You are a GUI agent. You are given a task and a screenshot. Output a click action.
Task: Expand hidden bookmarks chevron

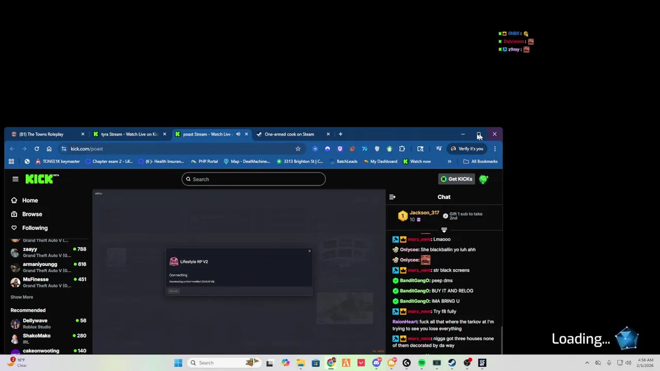tap(449, 161)
